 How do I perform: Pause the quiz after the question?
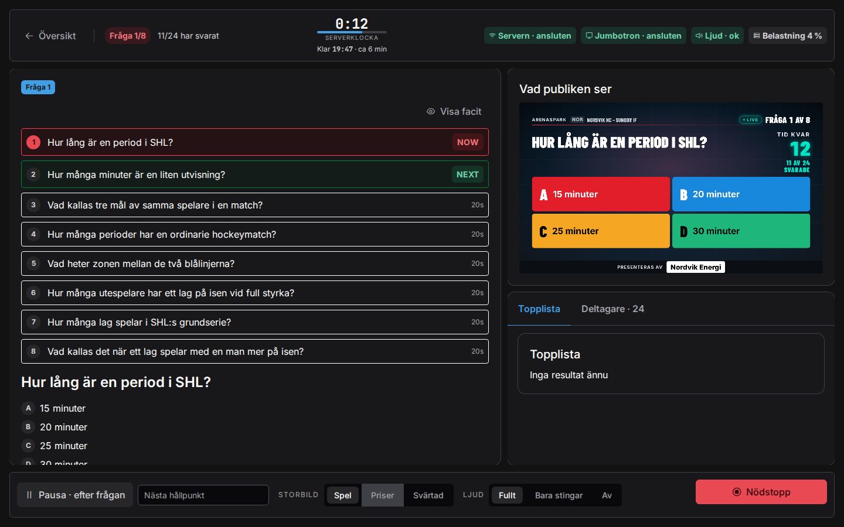pyautogui.click(x=75, y=495)
